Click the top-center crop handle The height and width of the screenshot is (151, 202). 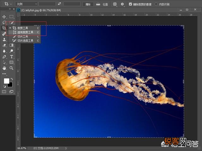109,26
